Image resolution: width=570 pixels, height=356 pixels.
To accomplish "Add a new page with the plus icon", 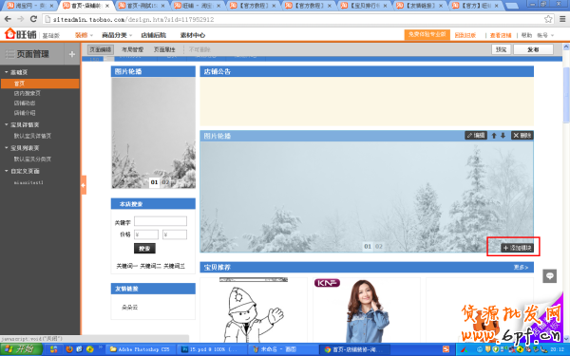I will 72,54.
